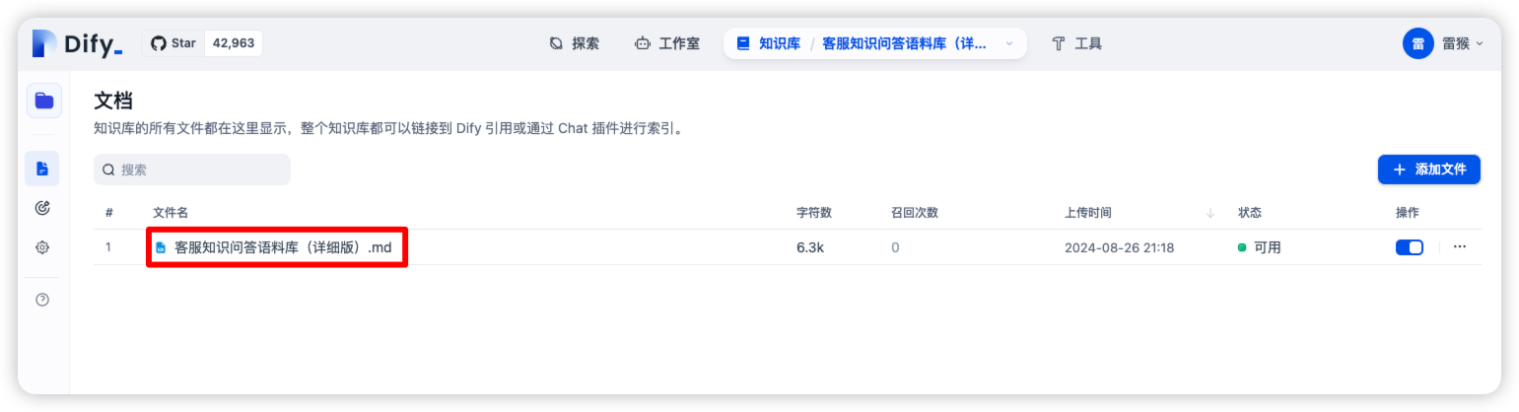
Task: Click the 文件名 column header
Action: click(171, 213)
